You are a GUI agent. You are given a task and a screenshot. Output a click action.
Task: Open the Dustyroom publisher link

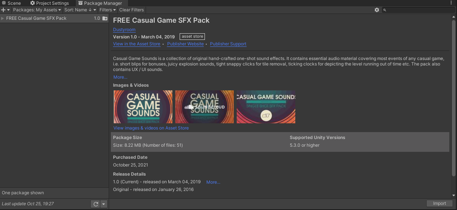tap(124, 30)
